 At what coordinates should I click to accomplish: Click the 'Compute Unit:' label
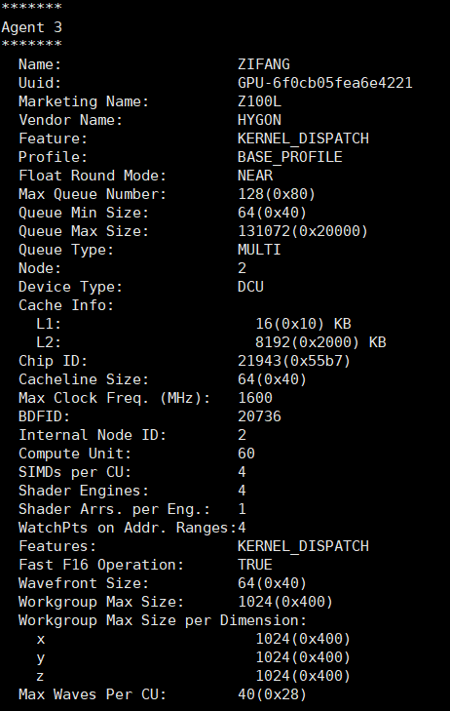(75, 454)
